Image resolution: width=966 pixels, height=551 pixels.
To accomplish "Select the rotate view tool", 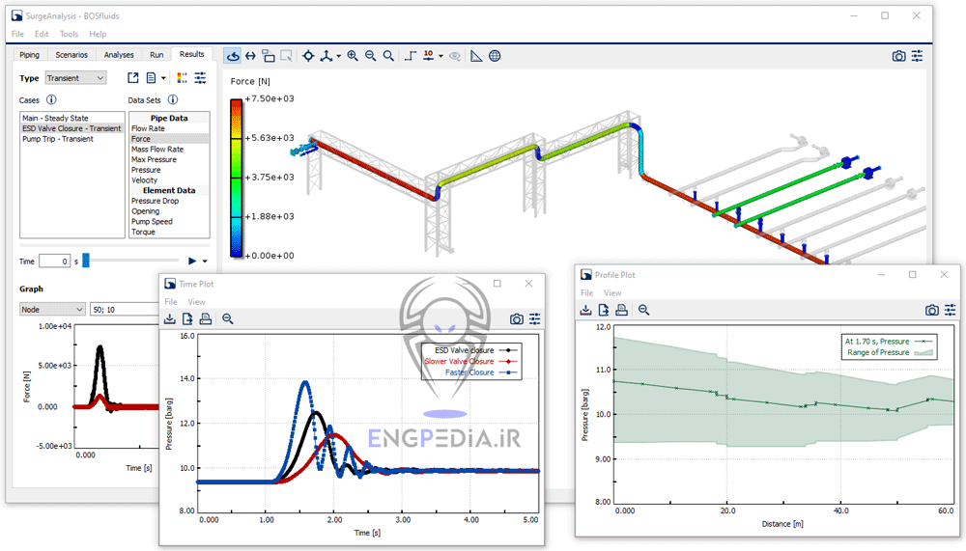I will 232,56.
